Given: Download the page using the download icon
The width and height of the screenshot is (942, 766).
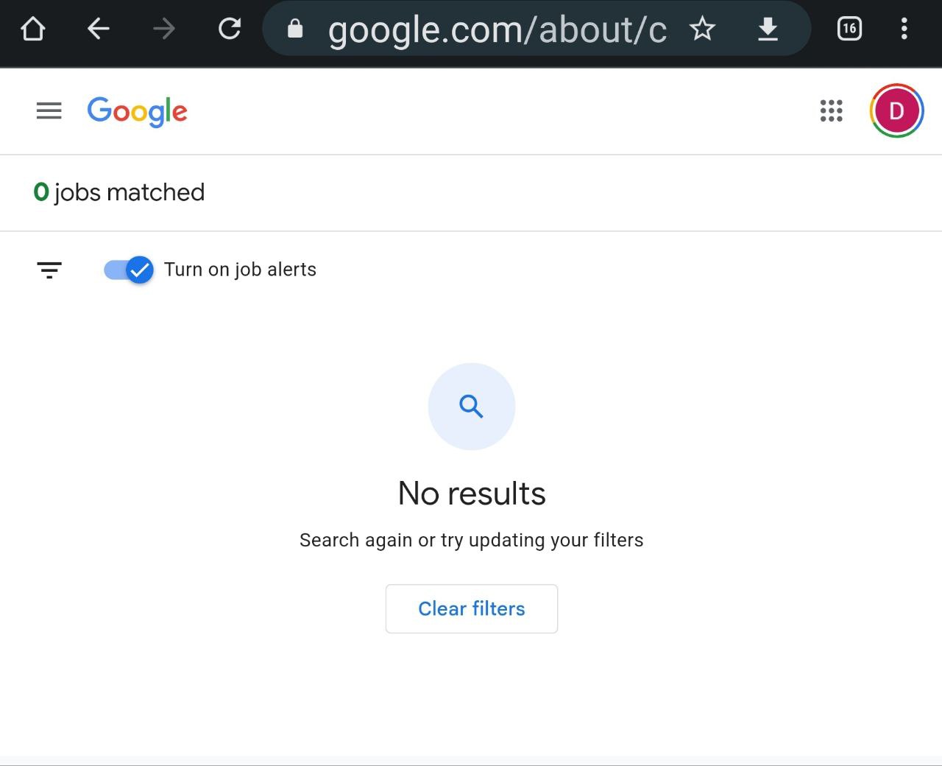Looking at the screenshot, I should tap(768, 29).
